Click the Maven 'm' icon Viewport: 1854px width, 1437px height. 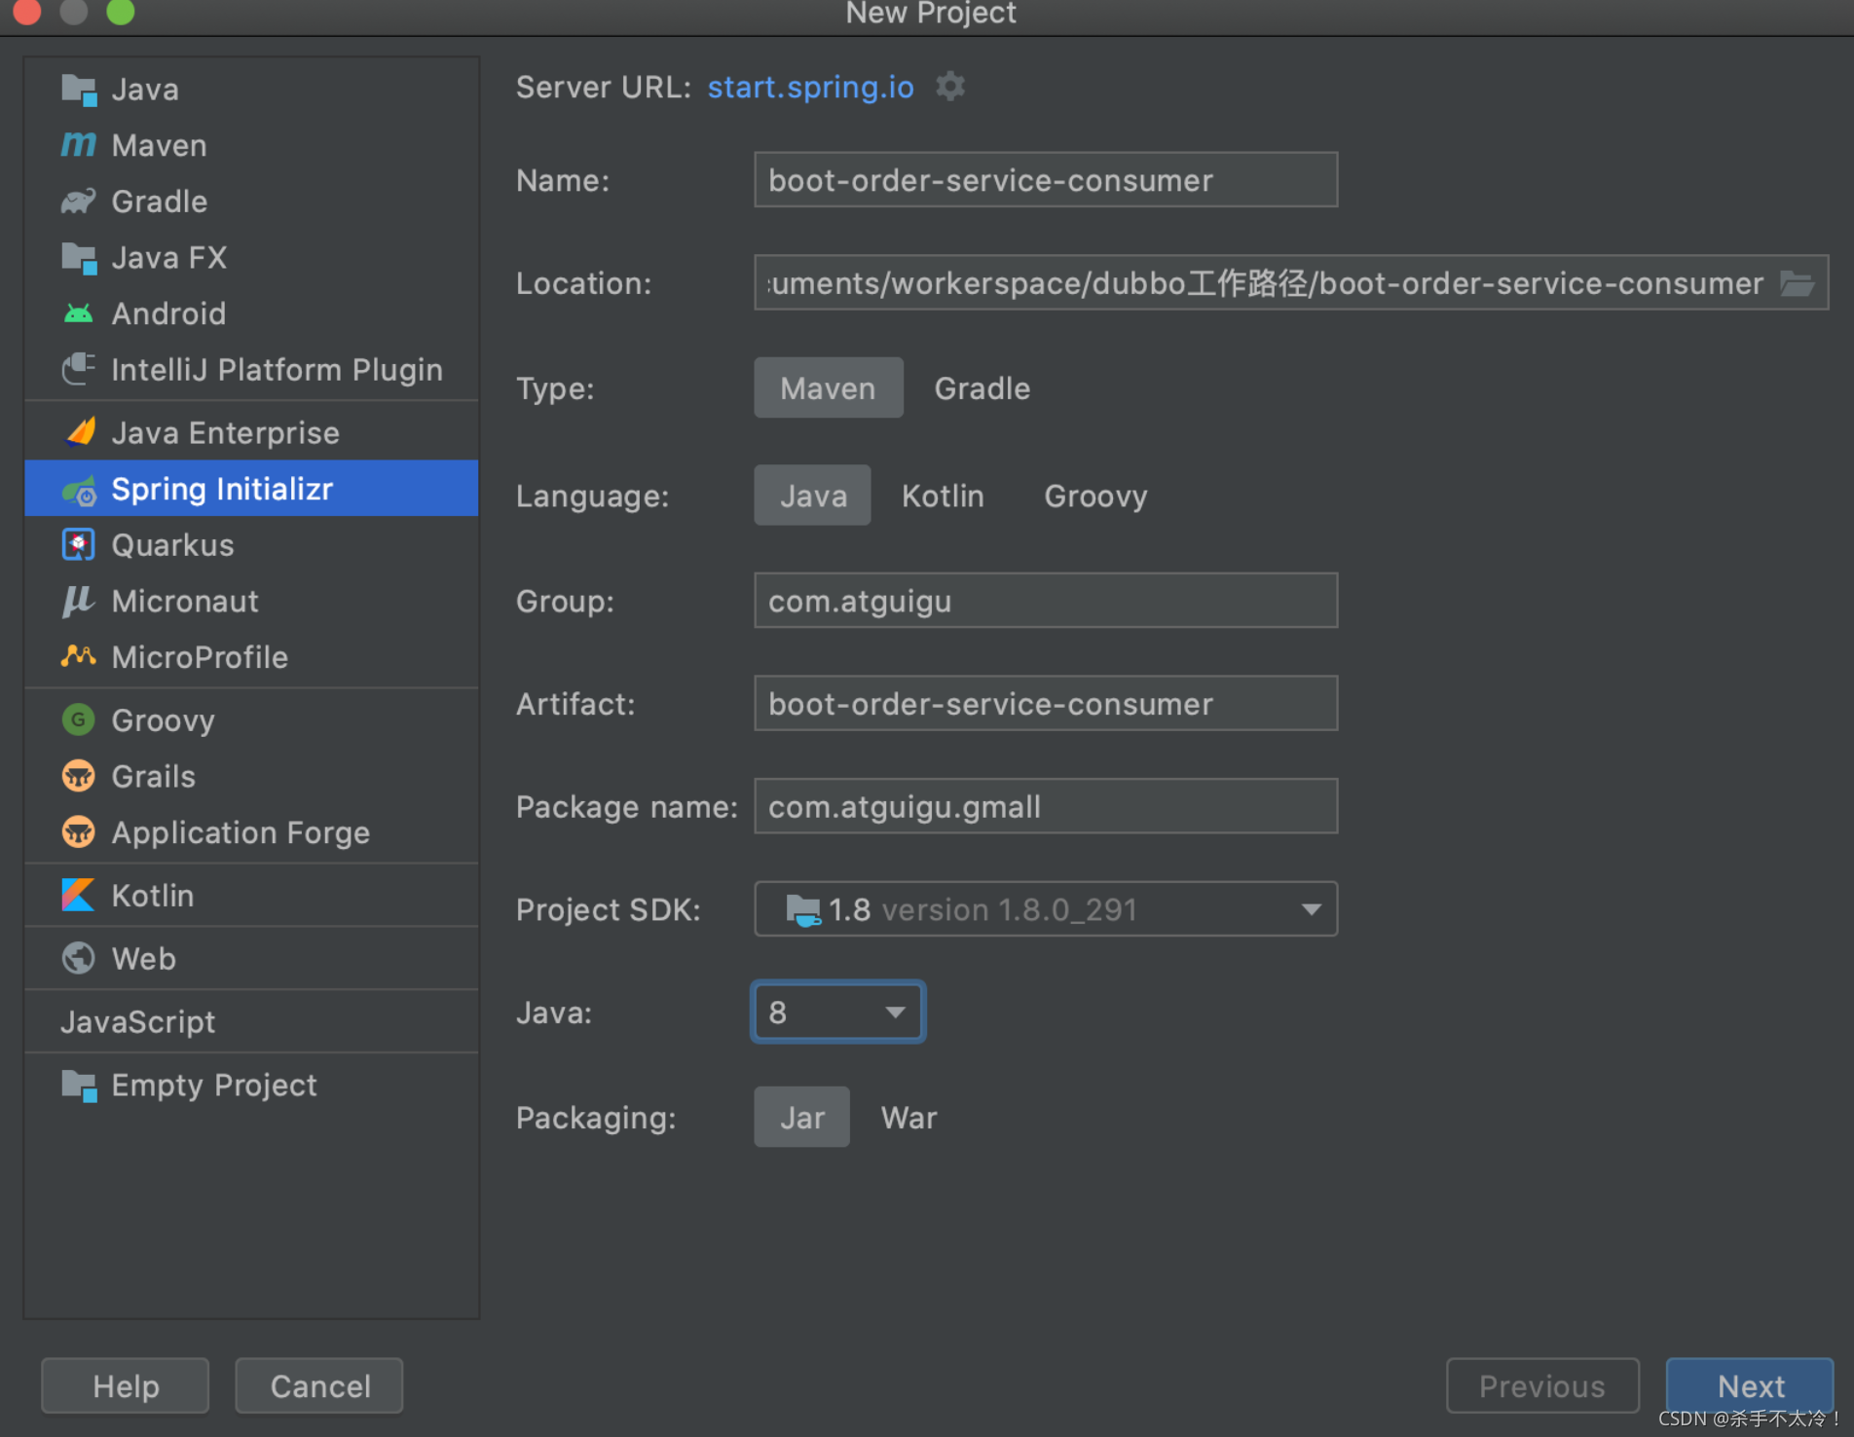coord(79,145)
